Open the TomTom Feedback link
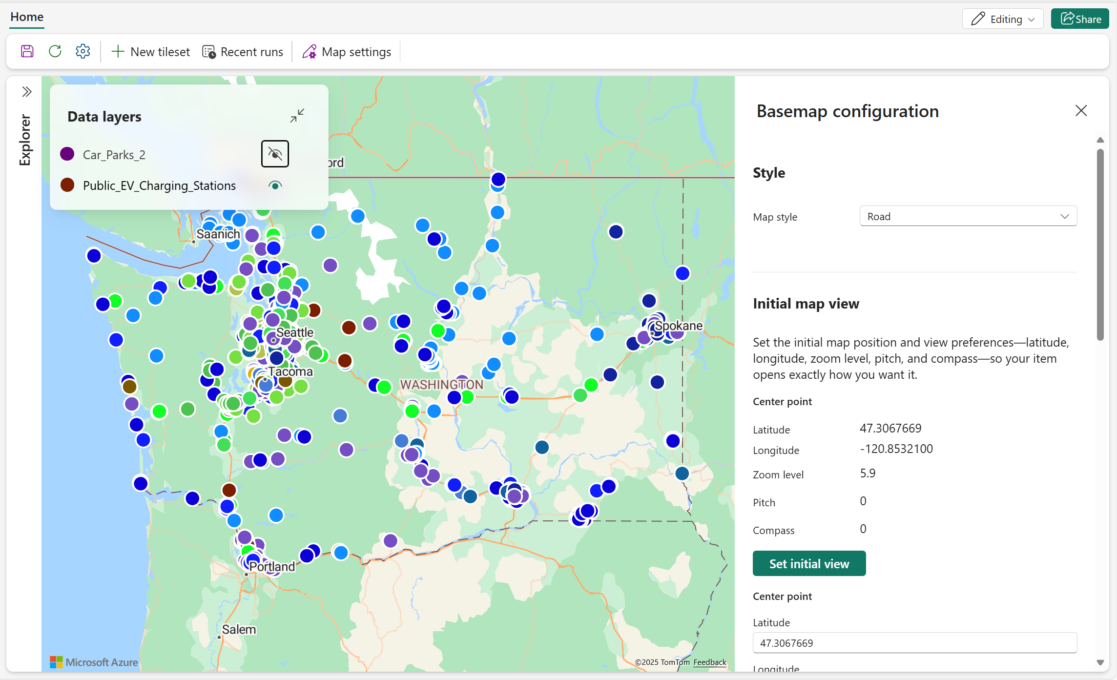Image resolution: width=1117 pixels, height=680 pixels. tap(709, 662)
